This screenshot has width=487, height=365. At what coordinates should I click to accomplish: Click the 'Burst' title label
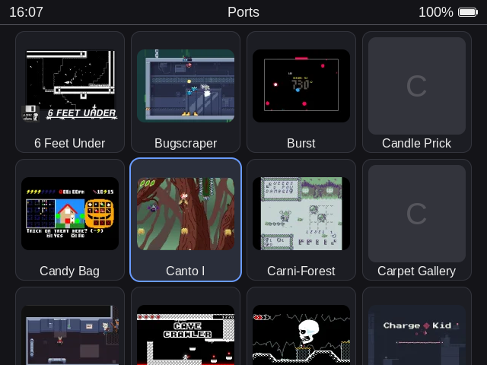tap(301, 144)
